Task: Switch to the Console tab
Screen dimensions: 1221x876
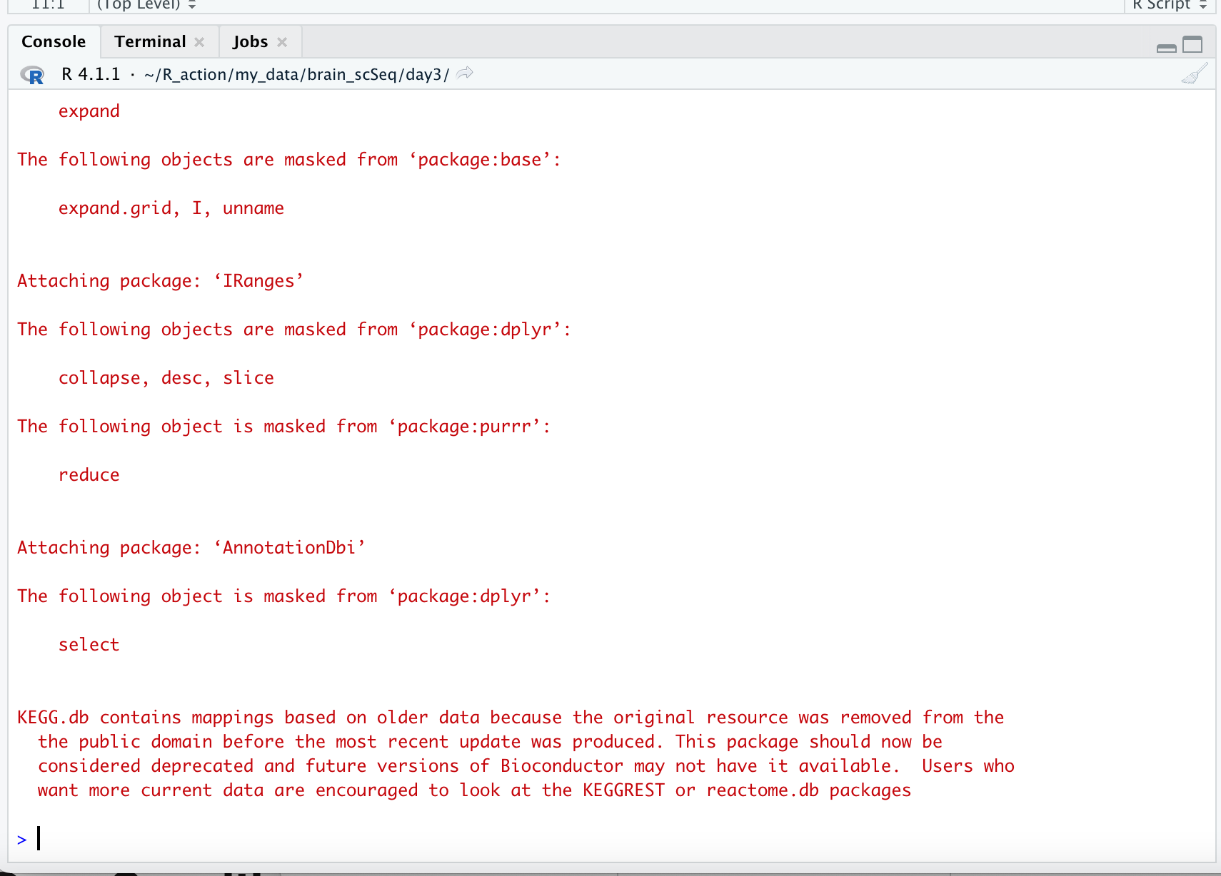Action: point(54,41)
